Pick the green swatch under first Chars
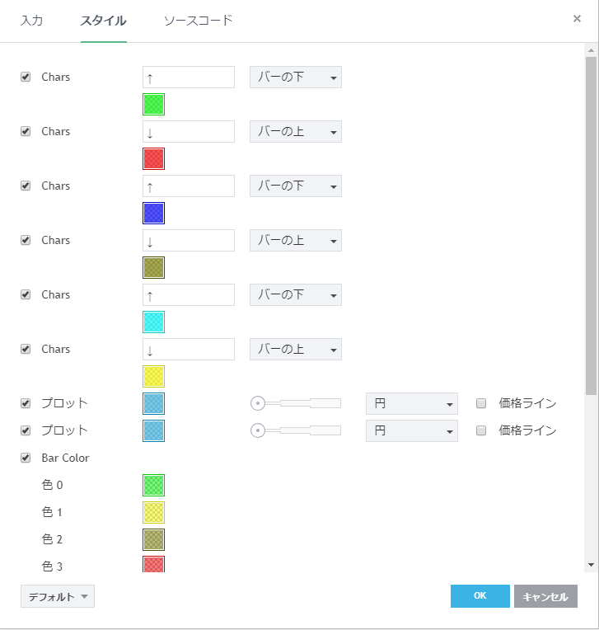The width and height of the screenshot is (599, 630). (x=154, y=105)
